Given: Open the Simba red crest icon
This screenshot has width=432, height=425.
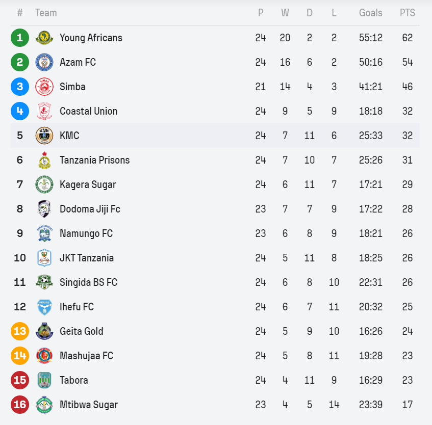Looking at the screenshot, I should coord(44,87).
